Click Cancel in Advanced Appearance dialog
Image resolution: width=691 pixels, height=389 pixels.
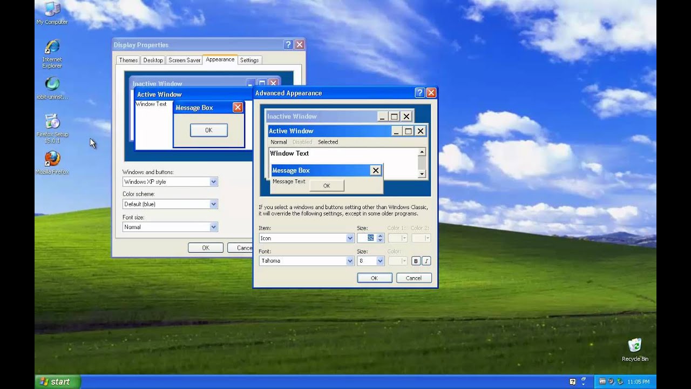414,278
